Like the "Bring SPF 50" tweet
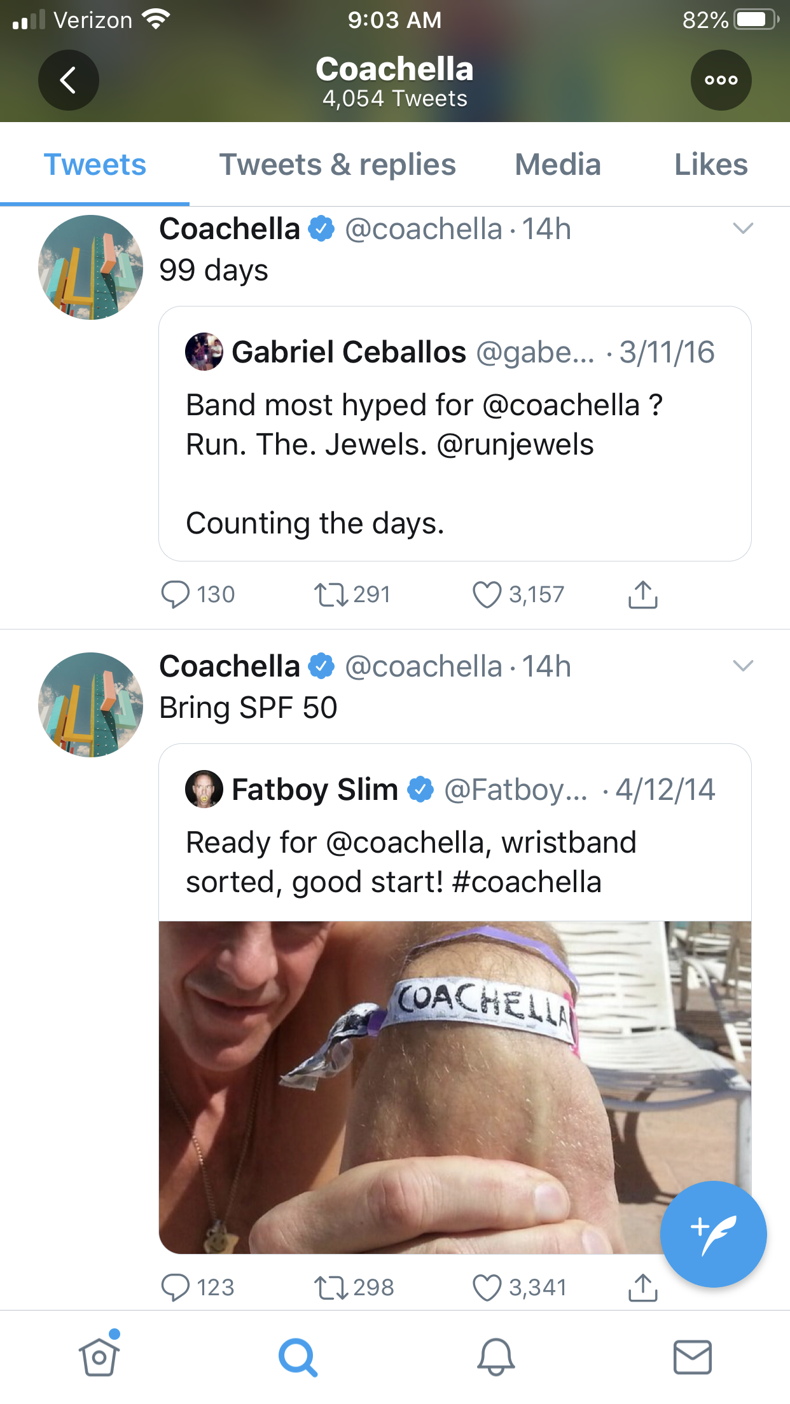The image size is (790, 1404). (x=487, y=1288)
